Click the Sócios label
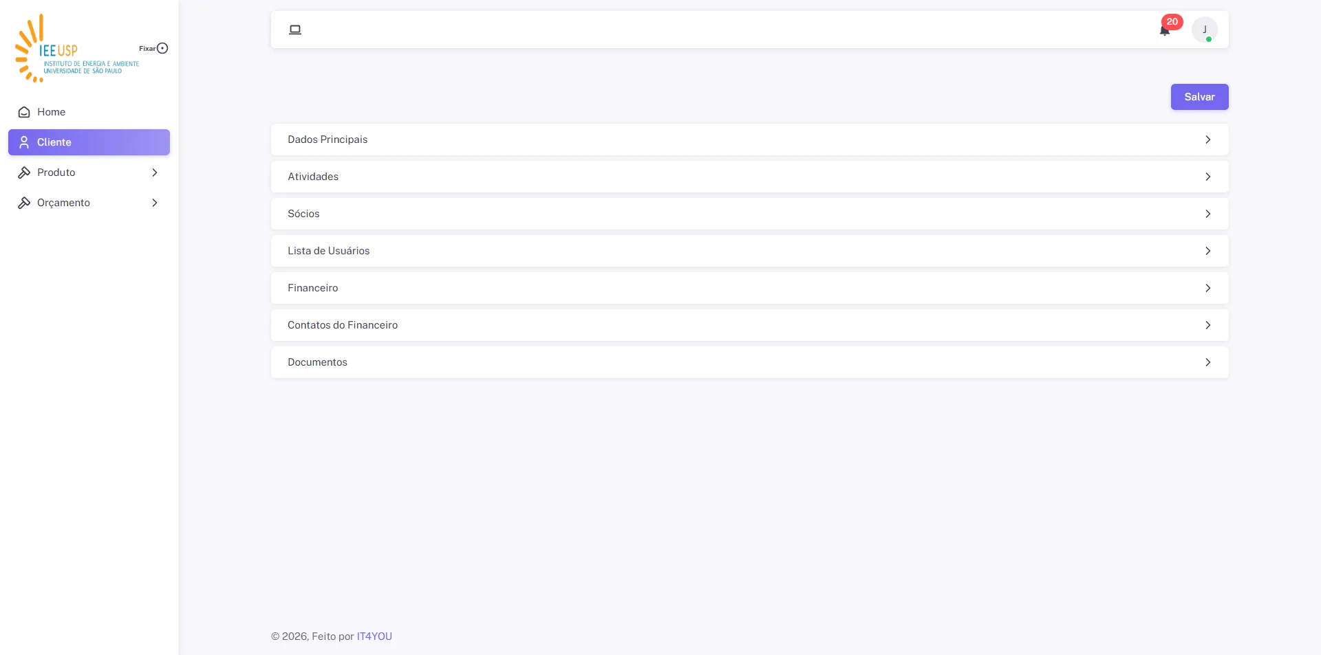The height and width of the screenshot is (655, 1321). pos(303,214)
